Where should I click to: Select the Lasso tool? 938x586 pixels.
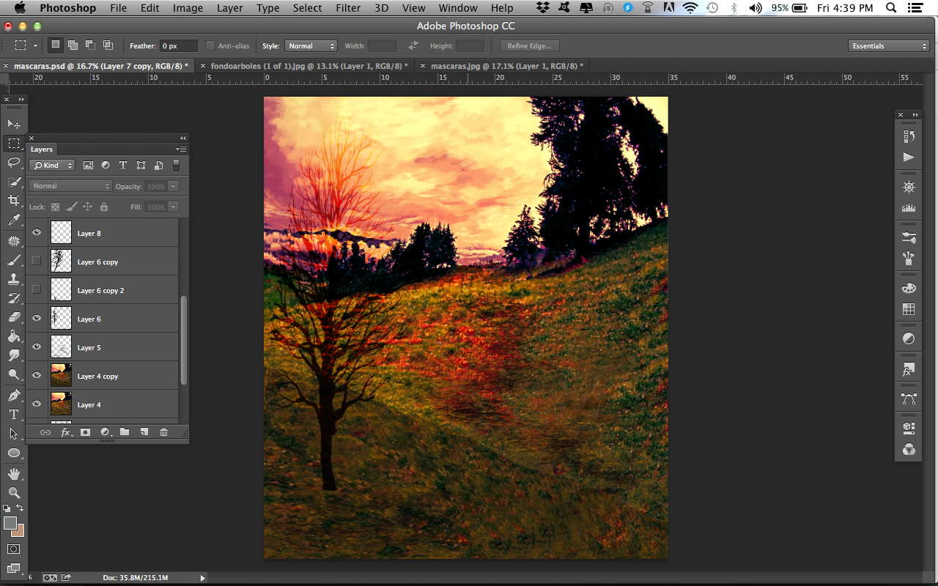pyautogui.click(x=13, y=163)
